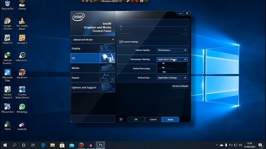266x149 pixels.
Task: Open the TEAM OS desktop icon
Action: pos(7,40)
